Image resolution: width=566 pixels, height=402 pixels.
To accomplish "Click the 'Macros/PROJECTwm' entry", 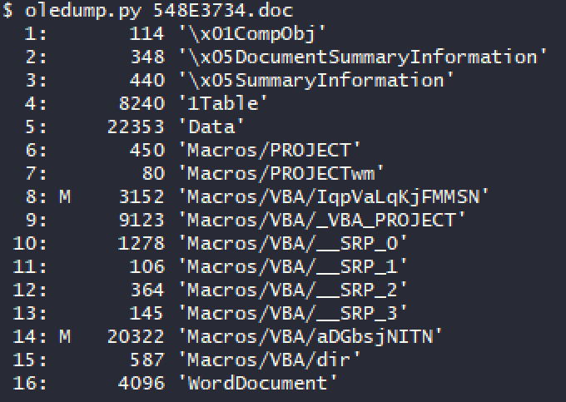I will pyautogui.click(x=281, y=173).
